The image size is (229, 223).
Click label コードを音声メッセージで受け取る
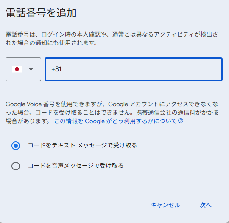(x=75, y=166)
